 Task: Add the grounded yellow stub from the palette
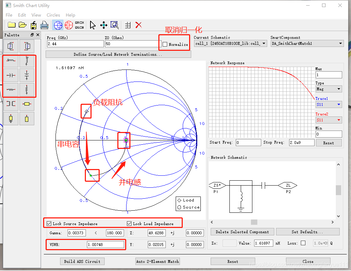[x=11, y=119]
